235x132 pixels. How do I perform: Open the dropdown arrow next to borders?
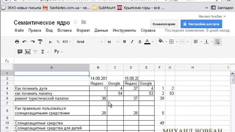177,42
